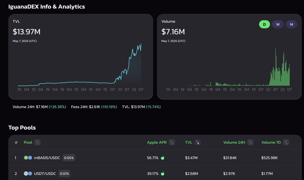
Task: Click the apple icon beside 39.17%
Action: [x=163, y=174]
